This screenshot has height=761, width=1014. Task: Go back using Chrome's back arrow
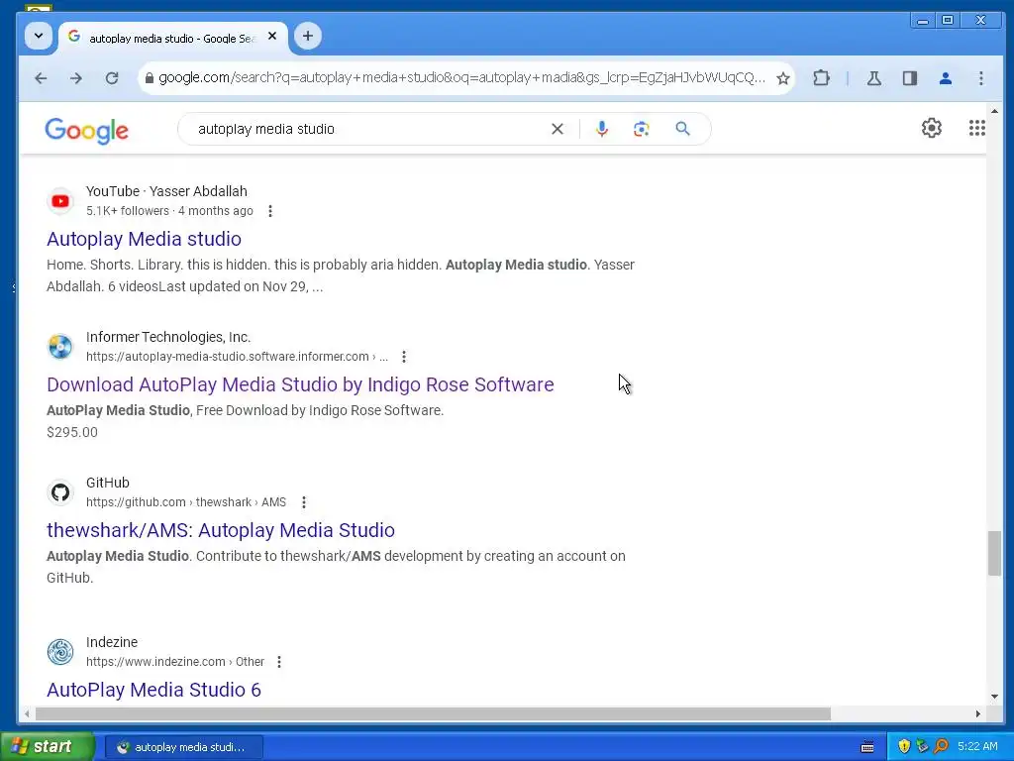coord(41,78)
